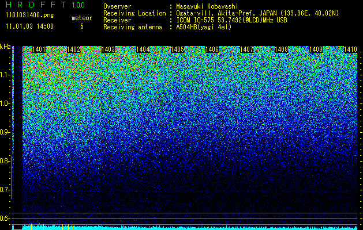The height and width of the screenshot is (230, 363).
Task: Click the 1403 time marker
Action: click(x=108, y=49)
